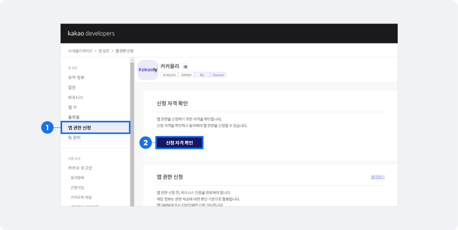Select 앱 권한 신청 breadcrumb item
The width and height of the screenshot is (458, 230).
pyautogui.click(x=125, y=51)
